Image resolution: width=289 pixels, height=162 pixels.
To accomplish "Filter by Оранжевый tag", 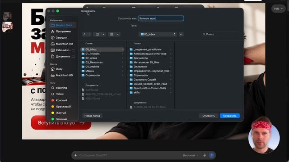I will click(63, 107).
